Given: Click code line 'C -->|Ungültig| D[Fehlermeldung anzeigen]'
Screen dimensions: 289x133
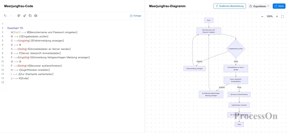Looking at the screenshot, I should (37, 41).
